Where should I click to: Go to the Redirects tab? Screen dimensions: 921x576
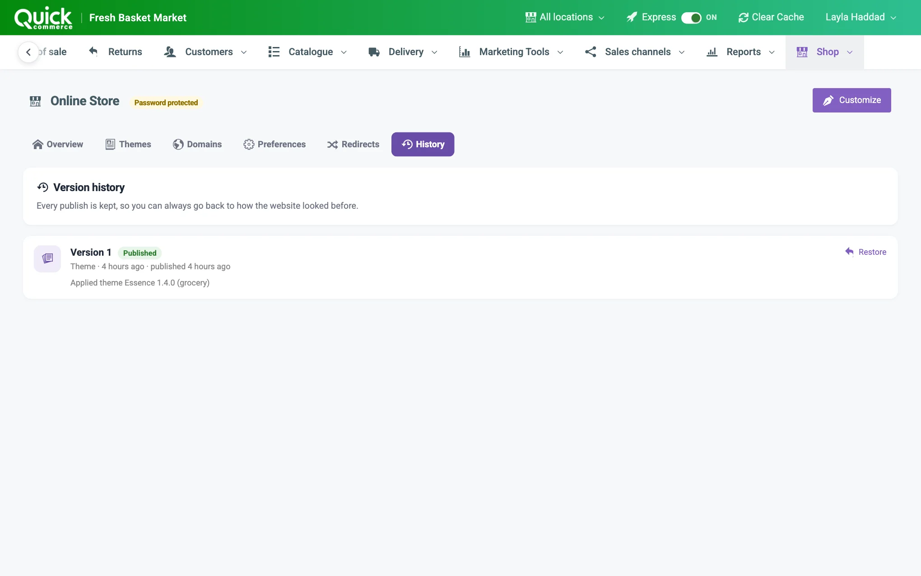click(353, 144)
